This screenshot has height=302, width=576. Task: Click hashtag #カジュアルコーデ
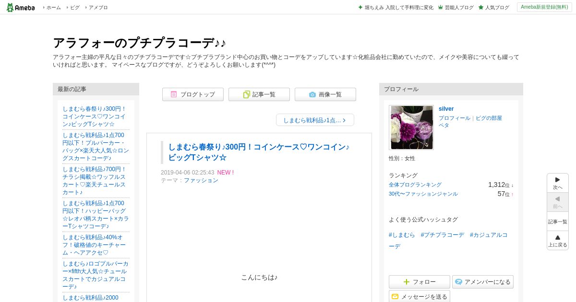coord(448,241)
